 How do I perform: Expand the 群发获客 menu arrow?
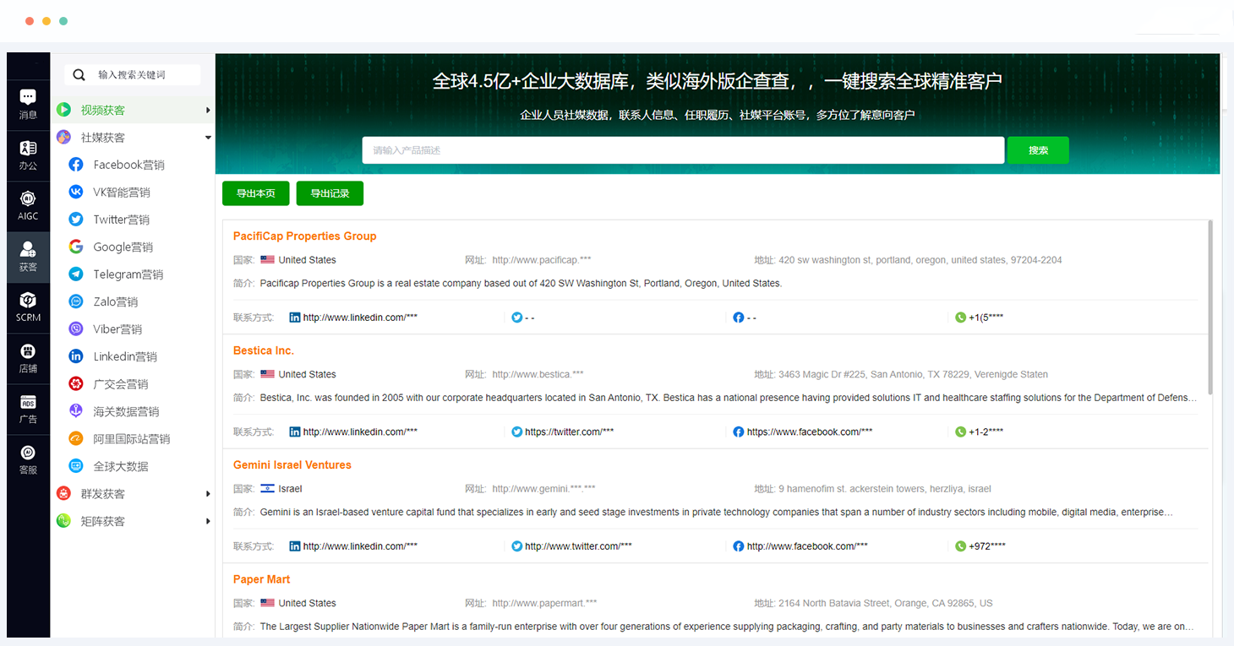point(208,494)
